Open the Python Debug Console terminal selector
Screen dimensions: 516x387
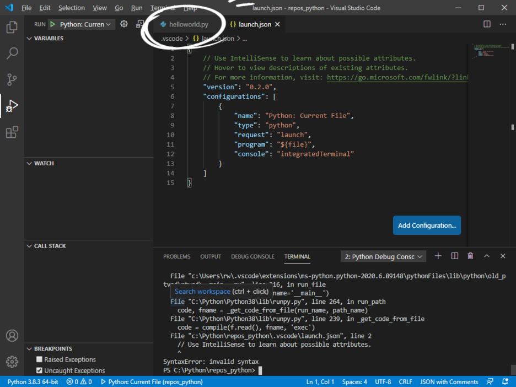point(383,257)
